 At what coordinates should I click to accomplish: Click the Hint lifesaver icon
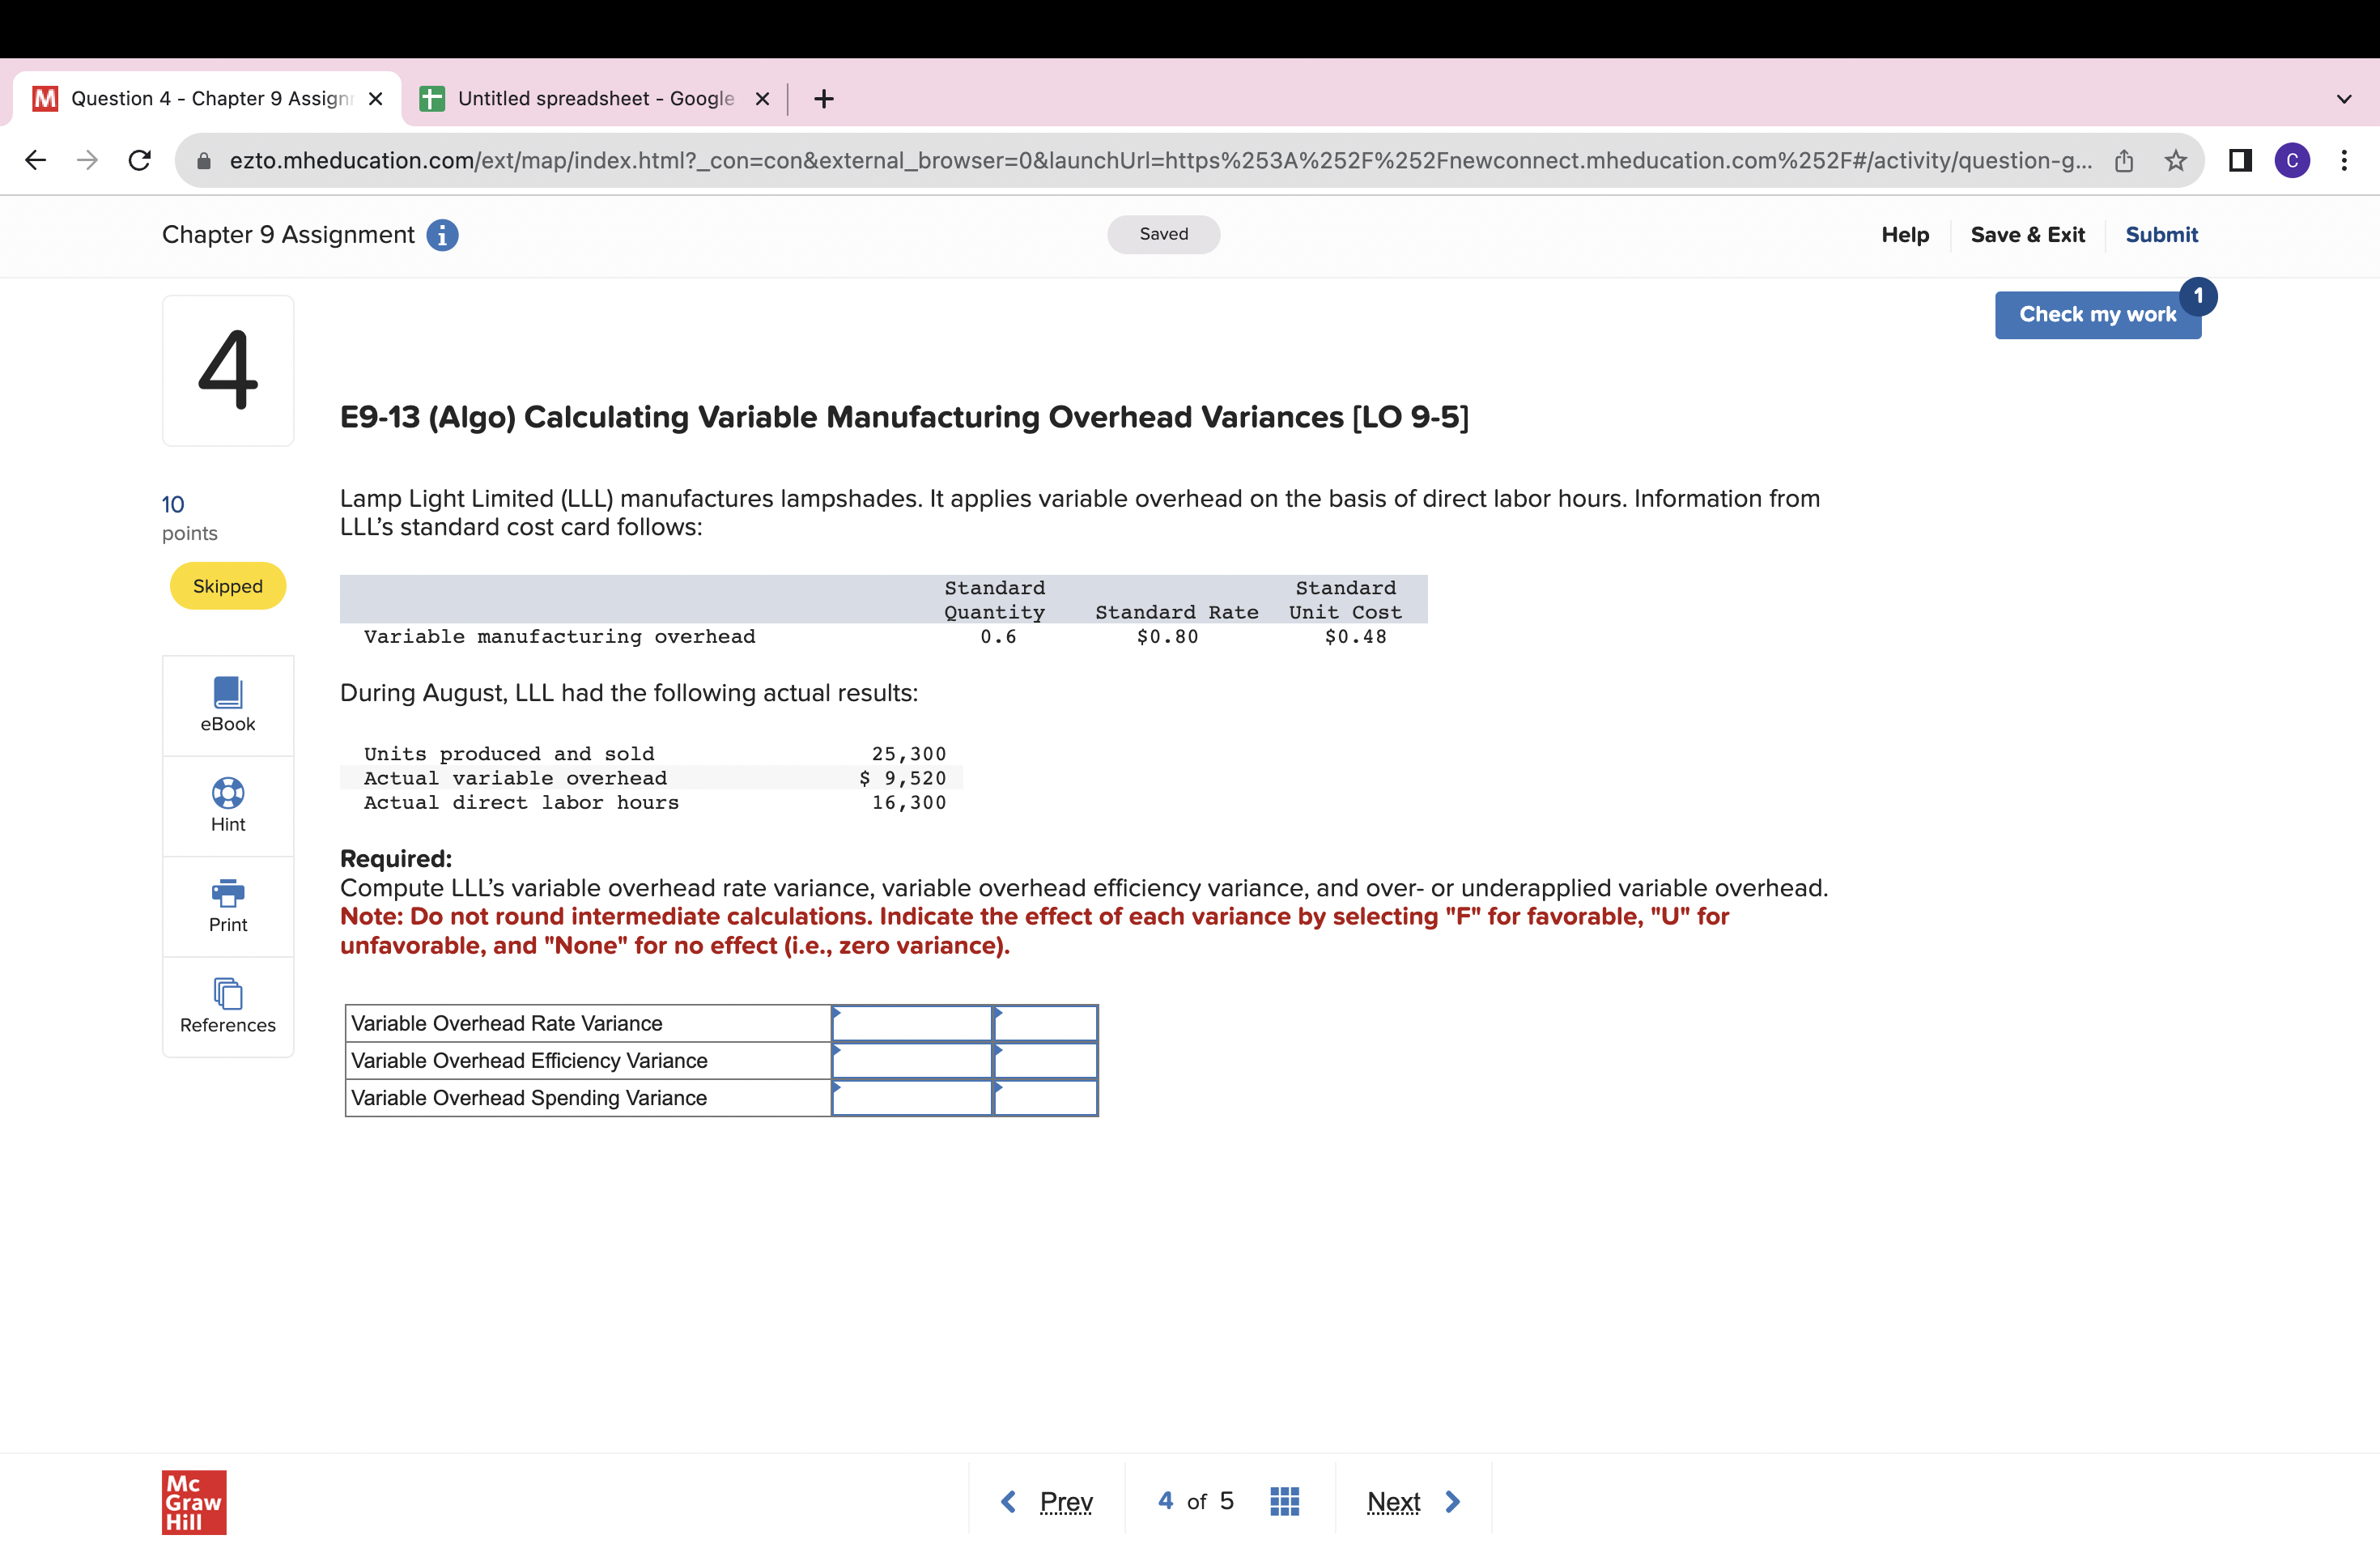228,793
